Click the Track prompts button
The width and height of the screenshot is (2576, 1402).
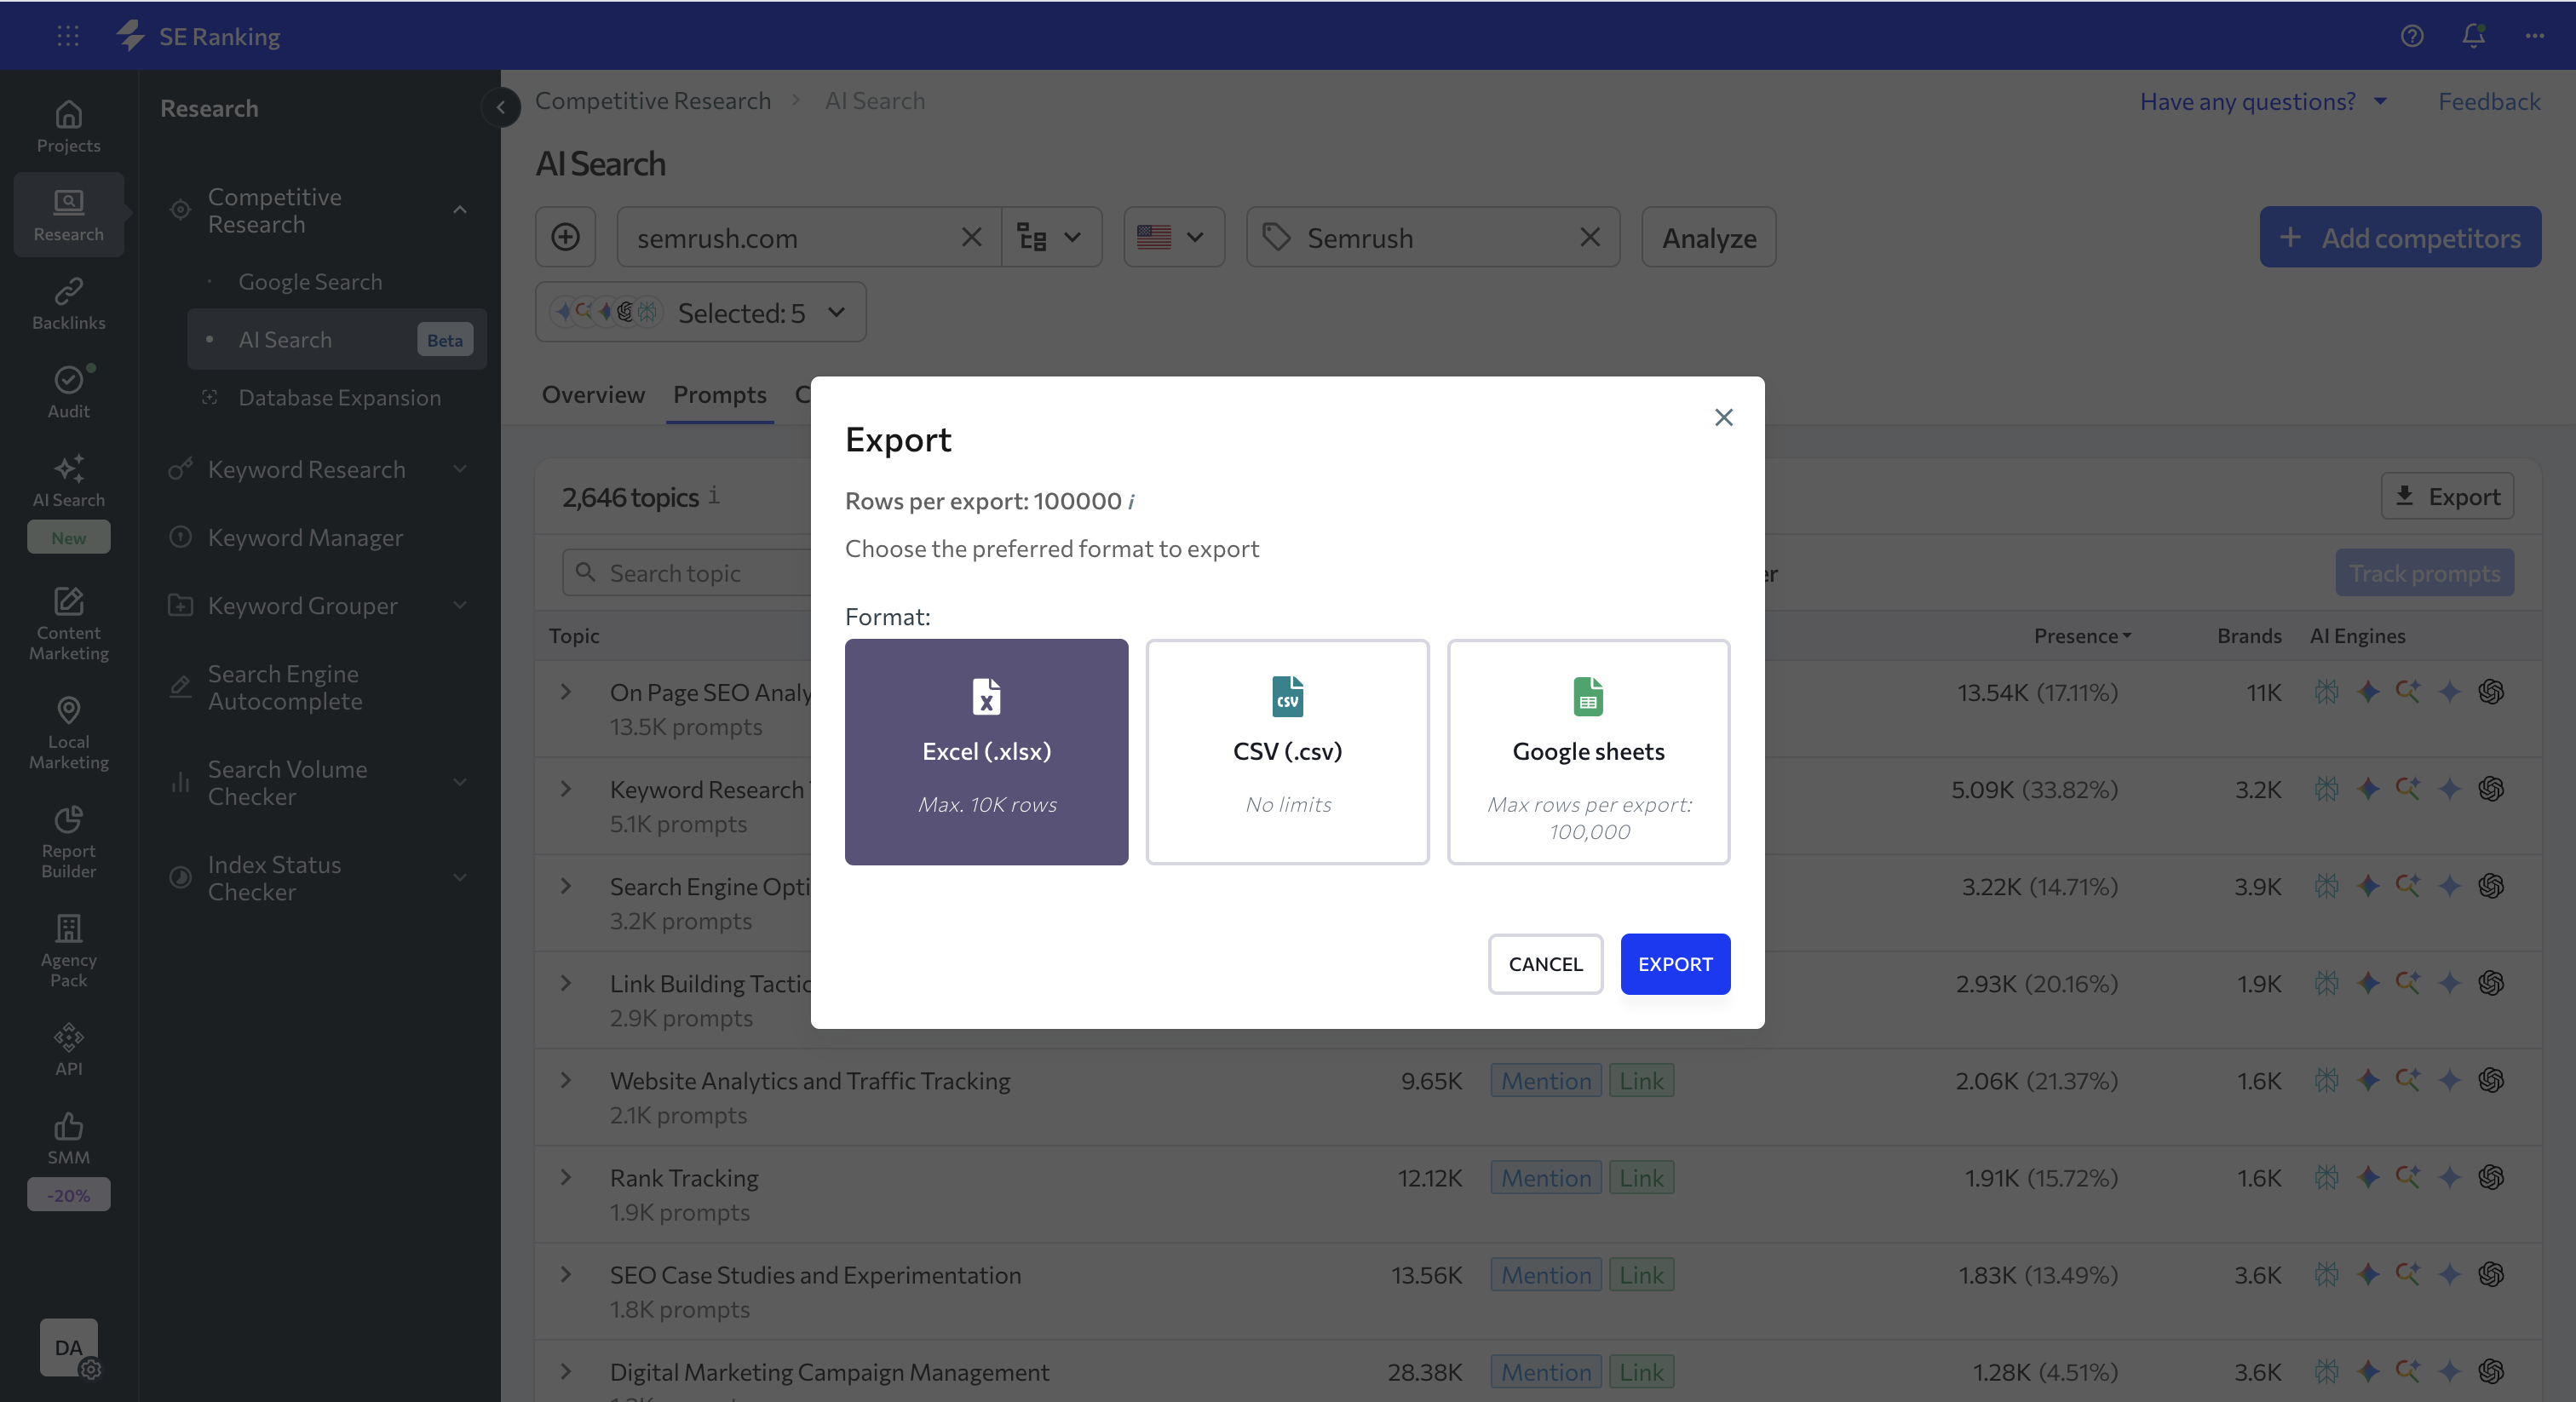click(2424, 573)
